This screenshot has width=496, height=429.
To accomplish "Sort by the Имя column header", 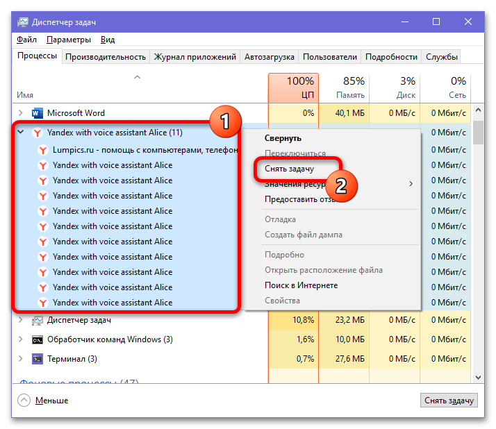I will (x=140, y=88).
